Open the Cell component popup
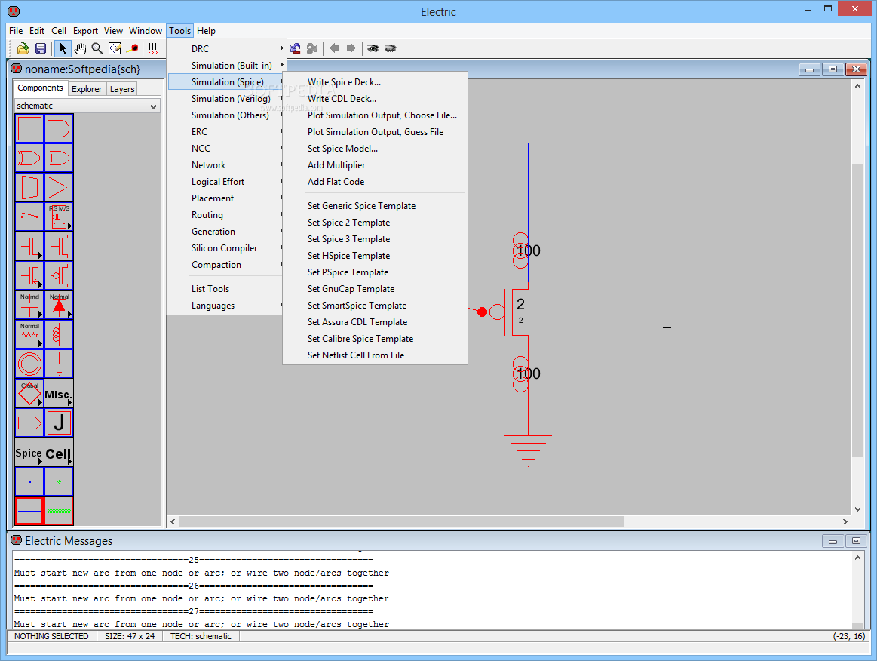This screenshot has height=661, width=877. click(59, 452)
